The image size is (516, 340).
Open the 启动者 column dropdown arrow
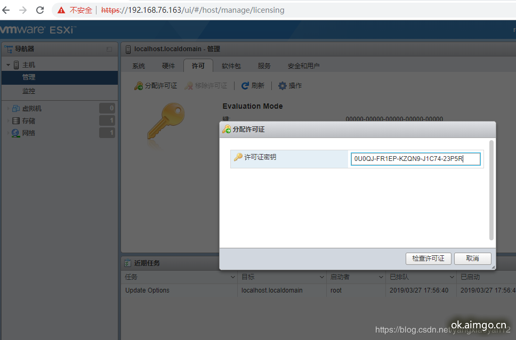pyautogui.click(x=380, y=277)
